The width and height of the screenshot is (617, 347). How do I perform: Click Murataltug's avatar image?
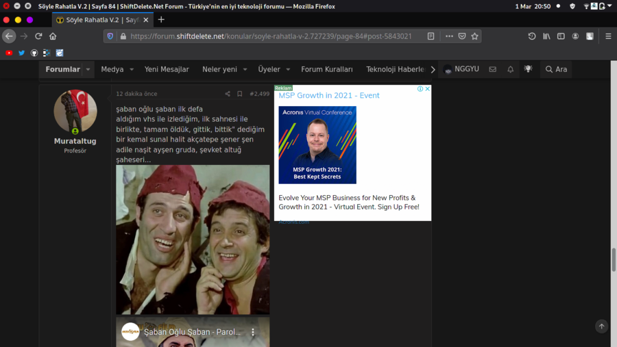[75, 111]
